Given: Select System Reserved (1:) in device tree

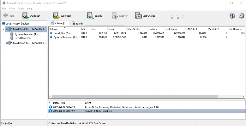Looking at the screenshot, I should (x=26, y=34).
